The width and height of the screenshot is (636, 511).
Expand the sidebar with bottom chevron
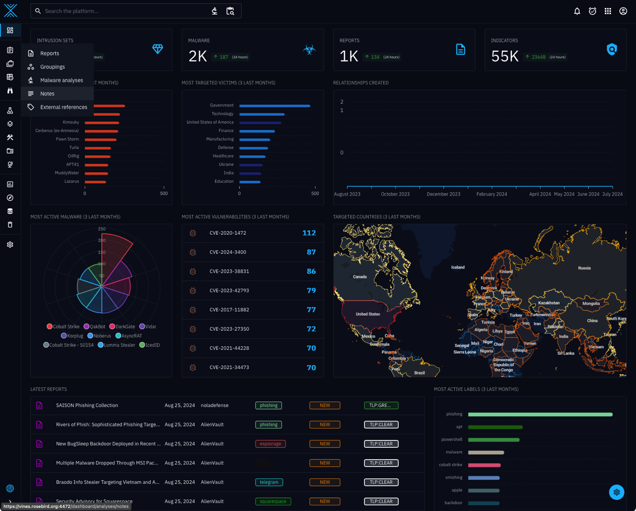(10, 501)
